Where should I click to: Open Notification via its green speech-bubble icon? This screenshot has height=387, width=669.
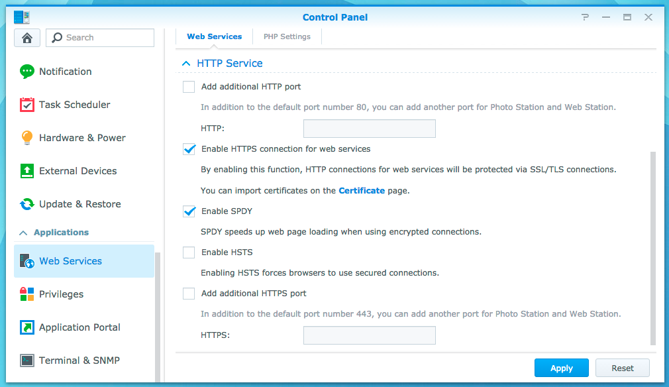tap(27, 72)
